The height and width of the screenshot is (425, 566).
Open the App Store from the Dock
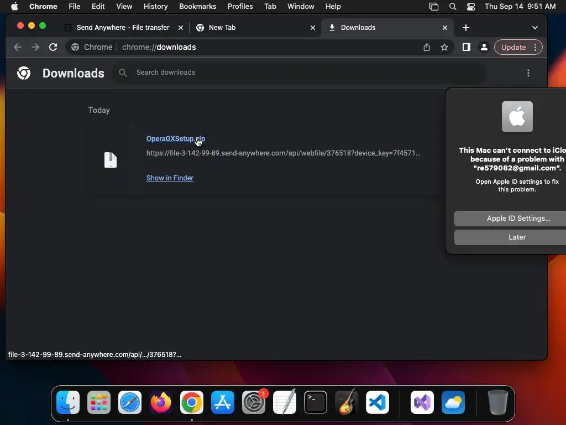pos(223,402)
